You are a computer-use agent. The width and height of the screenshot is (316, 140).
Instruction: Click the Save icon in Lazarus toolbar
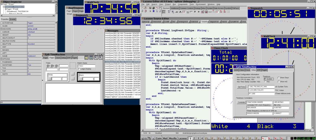[x=150, y=8]
